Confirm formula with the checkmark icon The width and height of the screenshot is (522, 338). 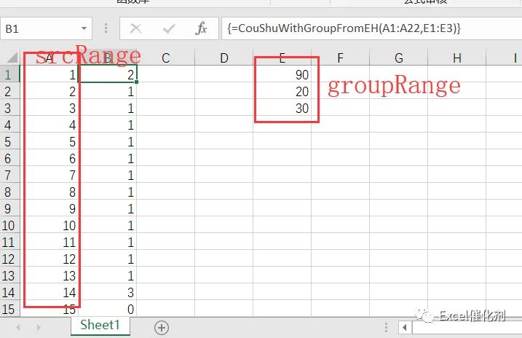(x=169, y=28)
